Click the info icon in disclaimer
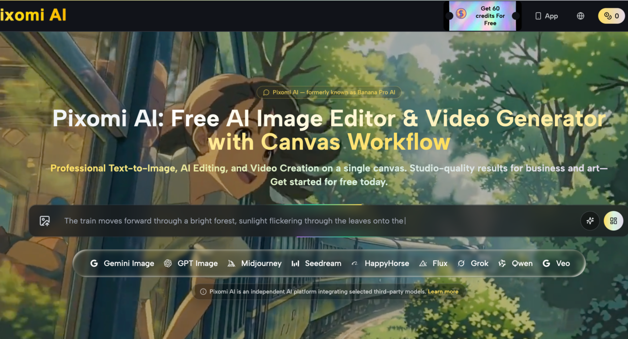 point(203,292)
